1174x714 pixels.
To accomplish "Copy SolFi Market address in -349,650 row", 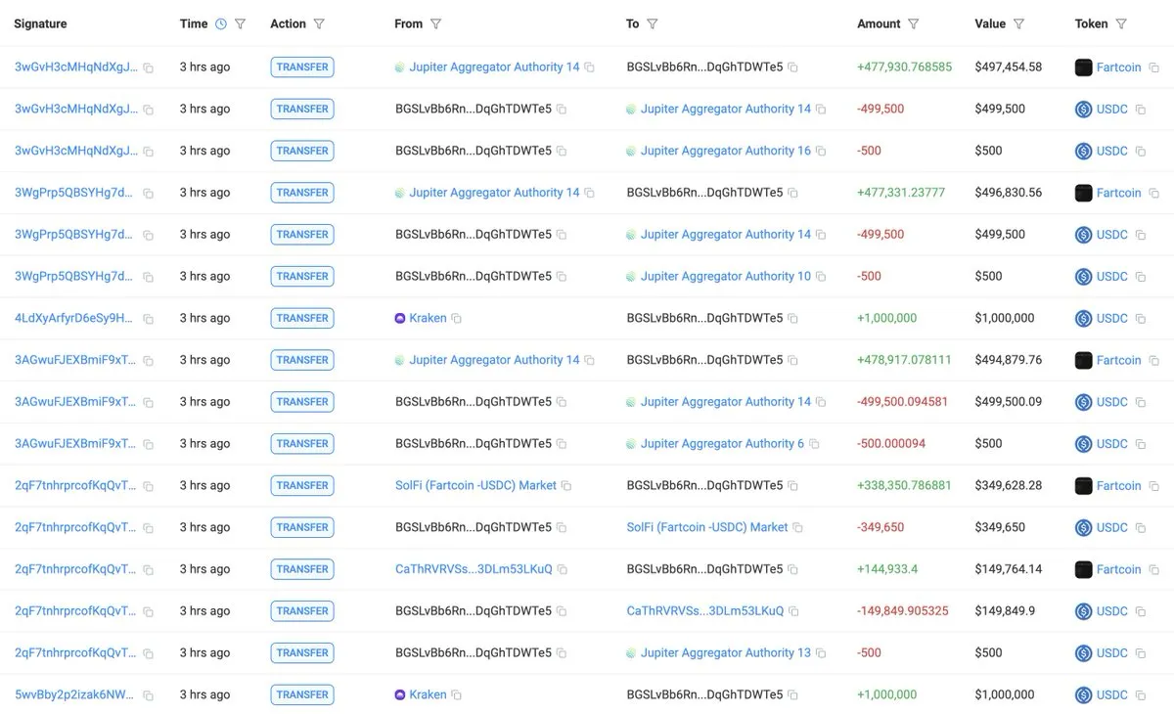I will (797, 528).
